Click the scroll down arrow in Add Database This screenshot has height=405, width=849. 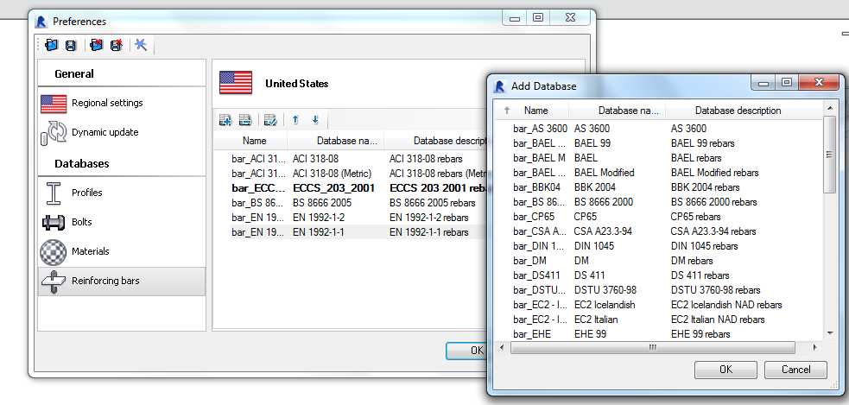[x=829, y=333]
